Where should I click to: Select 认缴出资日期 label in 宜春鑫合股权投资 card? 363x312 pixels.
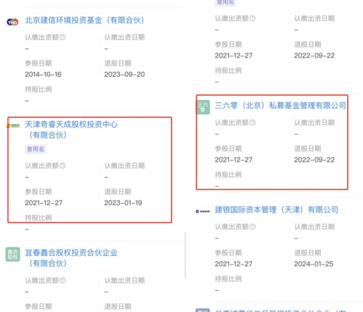point(124,281)
